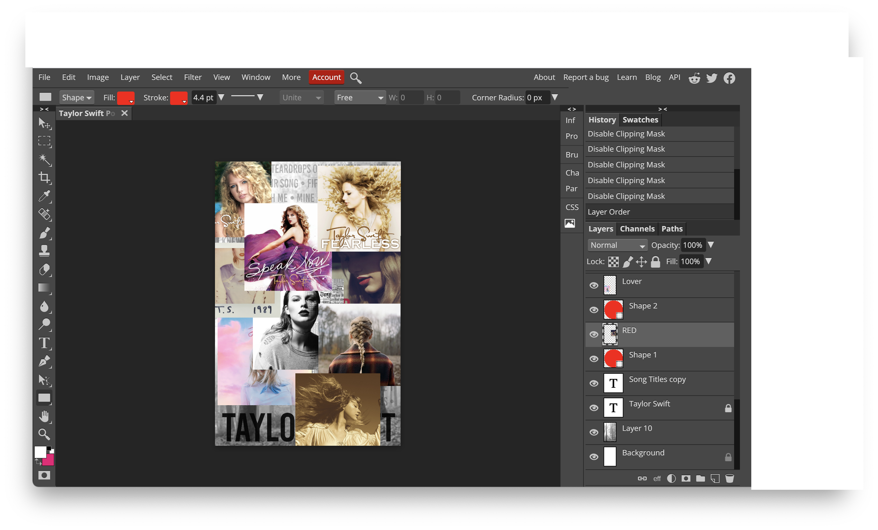The height and width of the screenshot is (530, 878).
Task: Select the Crop tool
Action: click(x=45, y=178)
